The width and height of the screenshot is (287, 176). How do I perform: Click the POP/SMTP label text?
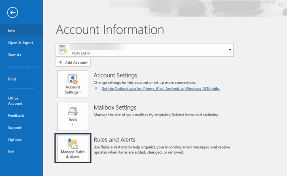click(x=81, y=53)
